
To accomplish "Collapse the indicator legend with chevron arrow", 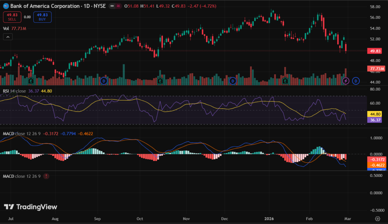I will point(8,37).
